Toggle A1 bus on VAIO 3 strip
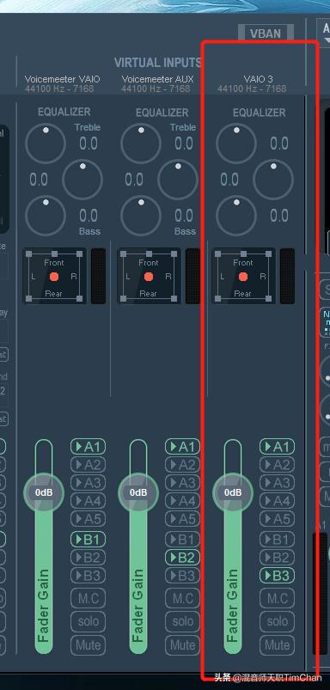The image size is (330, 690). tap(278, 447)
